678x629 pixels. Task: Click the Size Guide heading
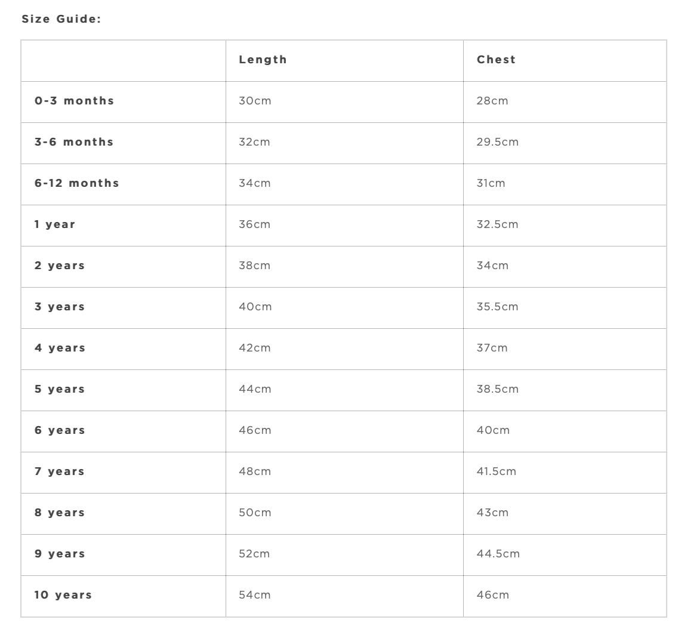click(61, 19)
